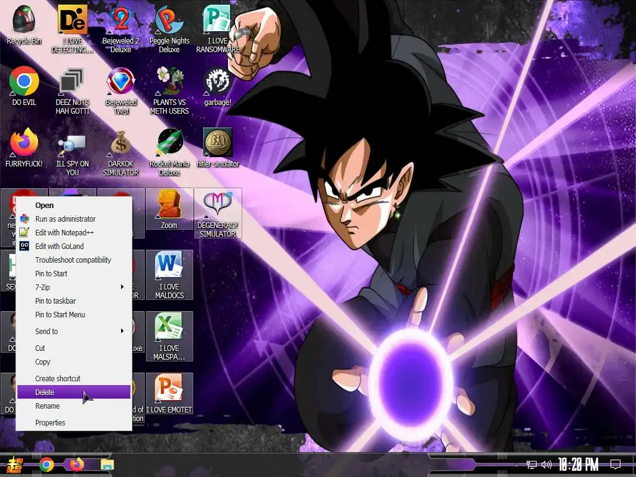
Task: Open the notification center icon
Action: pos(616,465)
